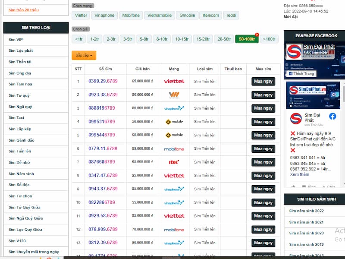
Task: Select the 15-20tr price range
Action: click(x=203, y=39)
